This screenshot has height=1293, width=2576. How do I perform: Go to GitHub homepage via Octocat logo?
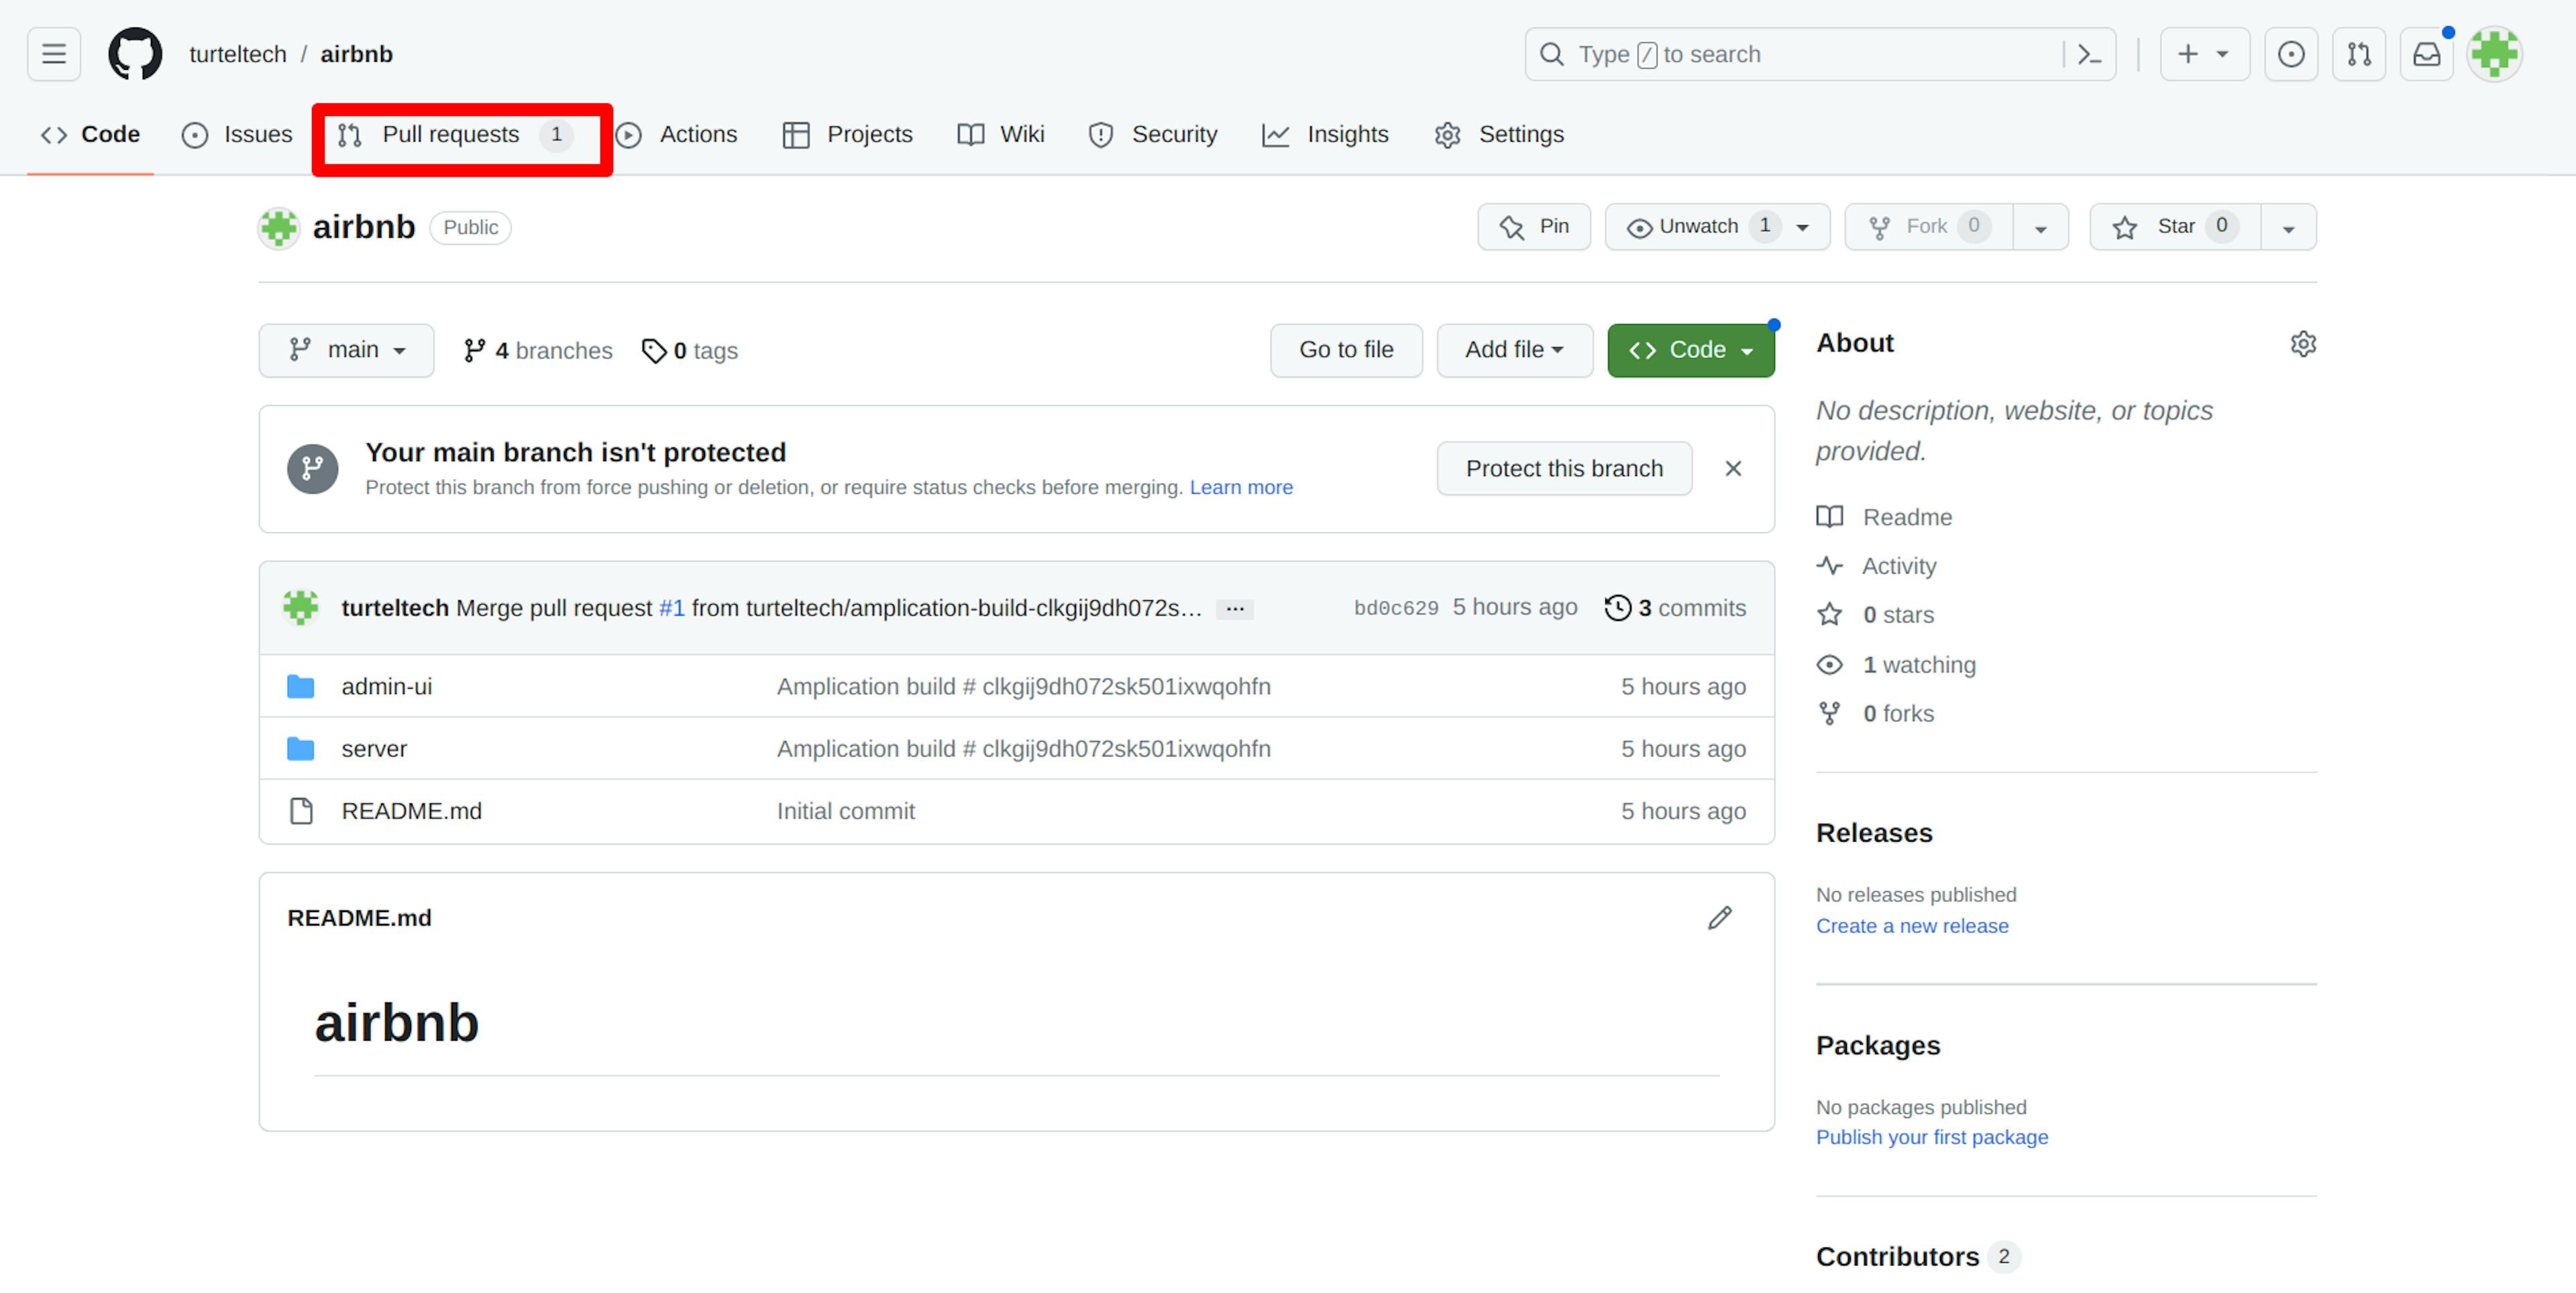tap(135, 54)
